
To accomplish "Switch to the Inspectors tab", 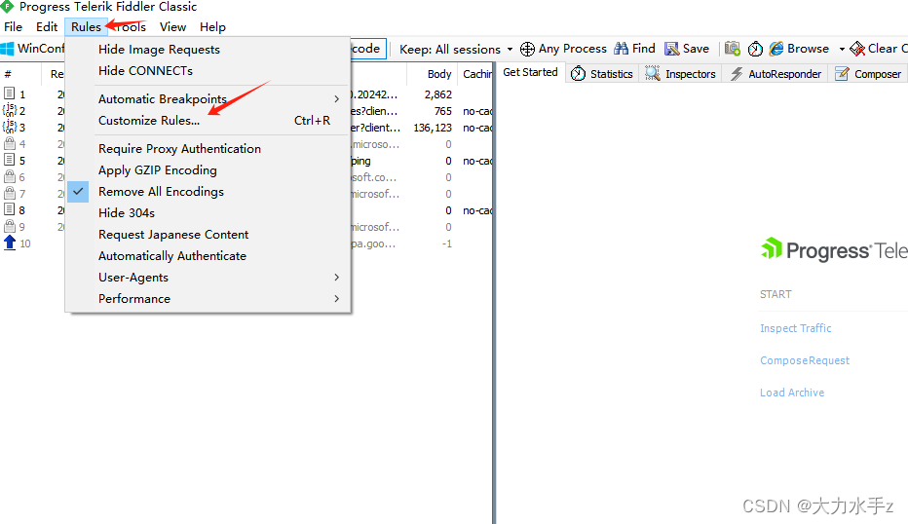I will [680, 74].
